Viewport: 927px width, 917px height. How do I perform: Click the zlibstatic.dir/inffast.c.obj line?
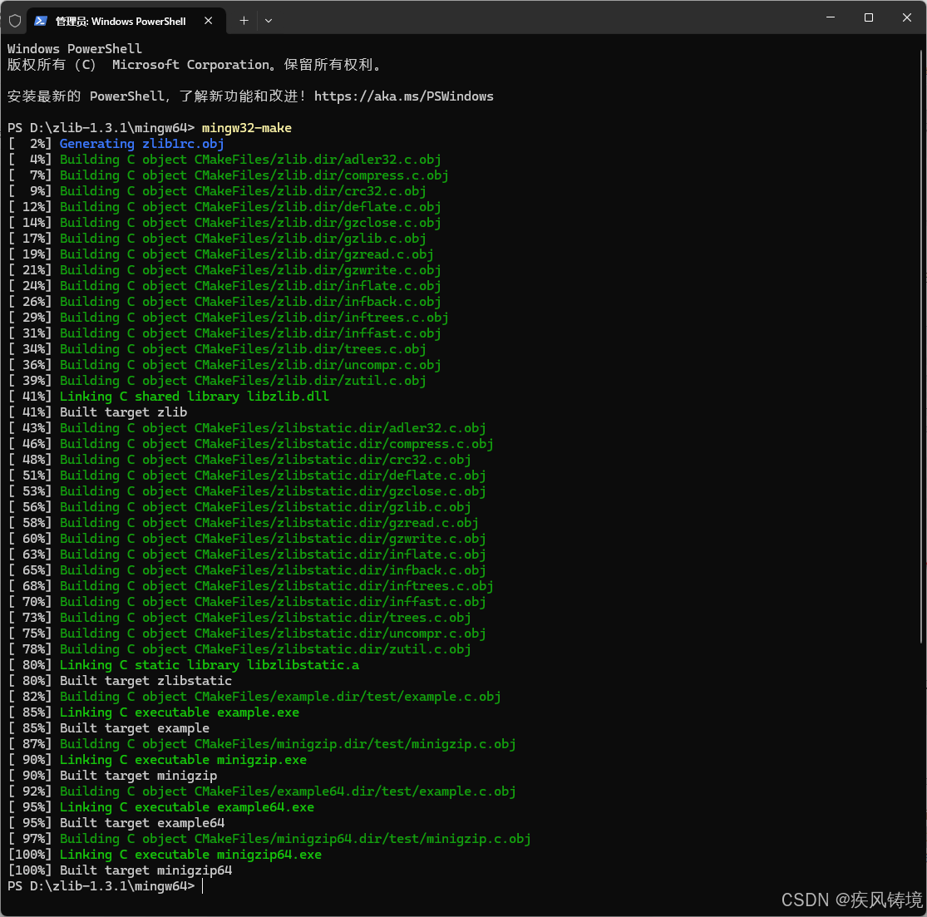tap(247, 602)
